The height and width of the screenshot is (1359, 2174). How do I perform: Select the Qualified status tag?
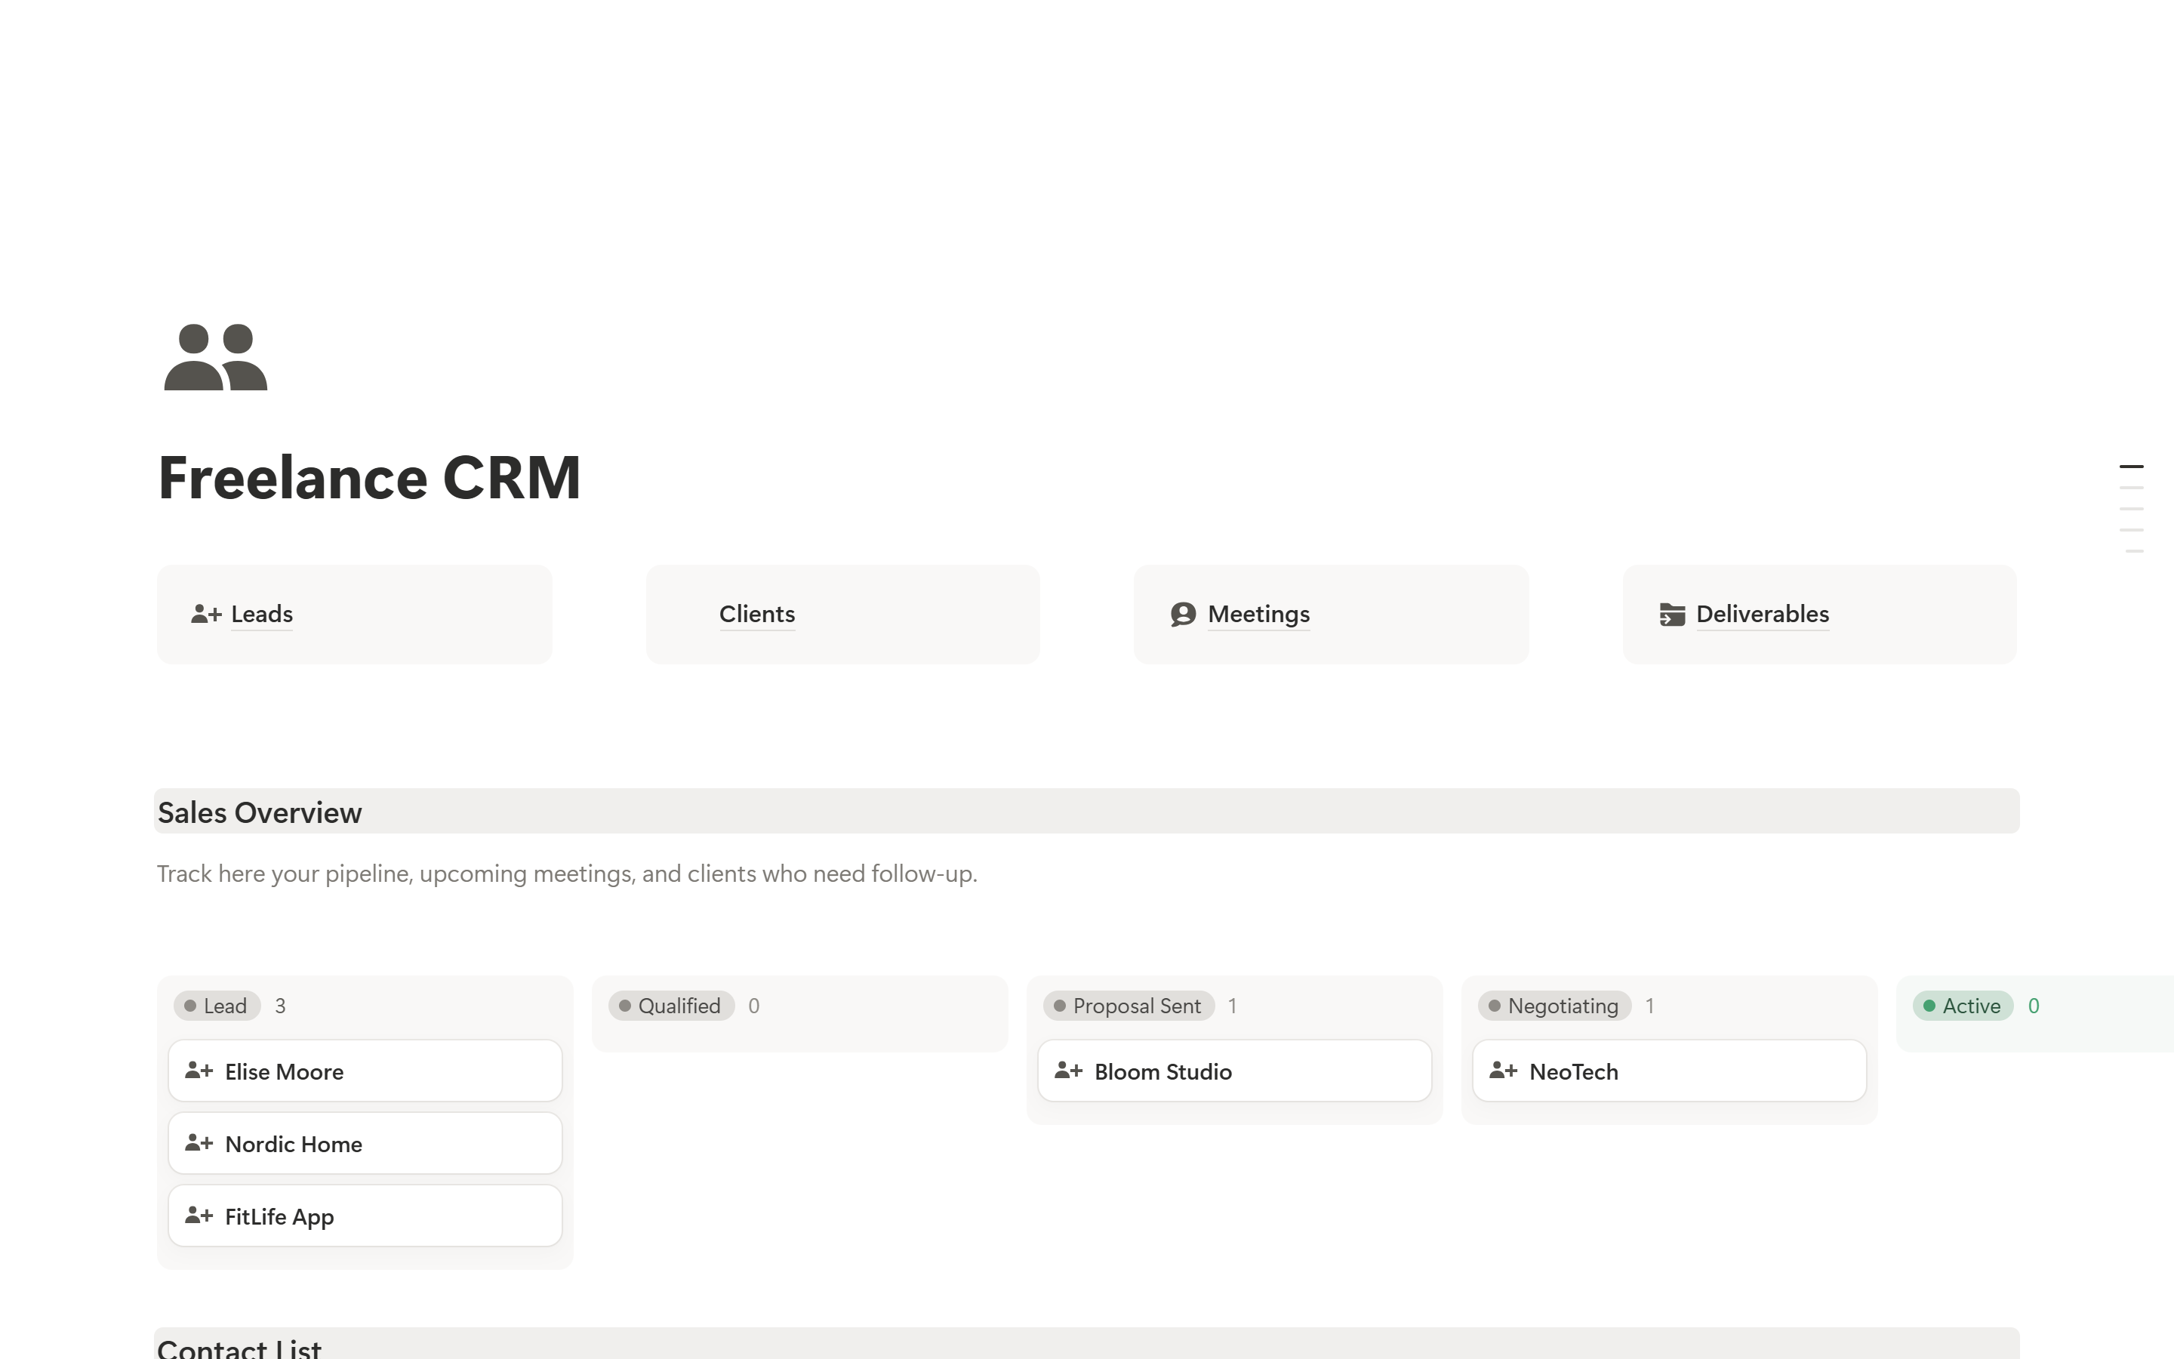671,1006
